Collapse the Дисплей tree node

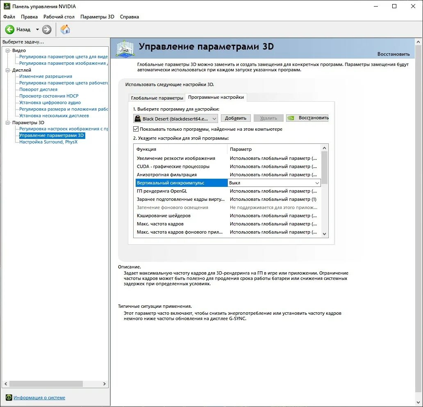click(x=7, y=70)
